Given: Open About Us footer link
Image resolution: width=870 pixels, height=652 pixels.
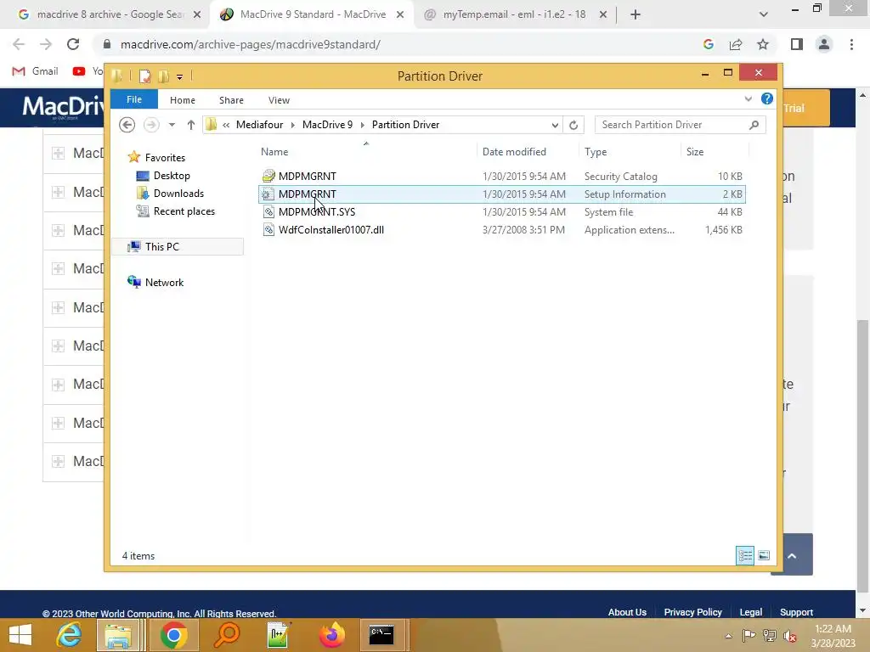Looking at the screenshot, I should click(627, 612).
